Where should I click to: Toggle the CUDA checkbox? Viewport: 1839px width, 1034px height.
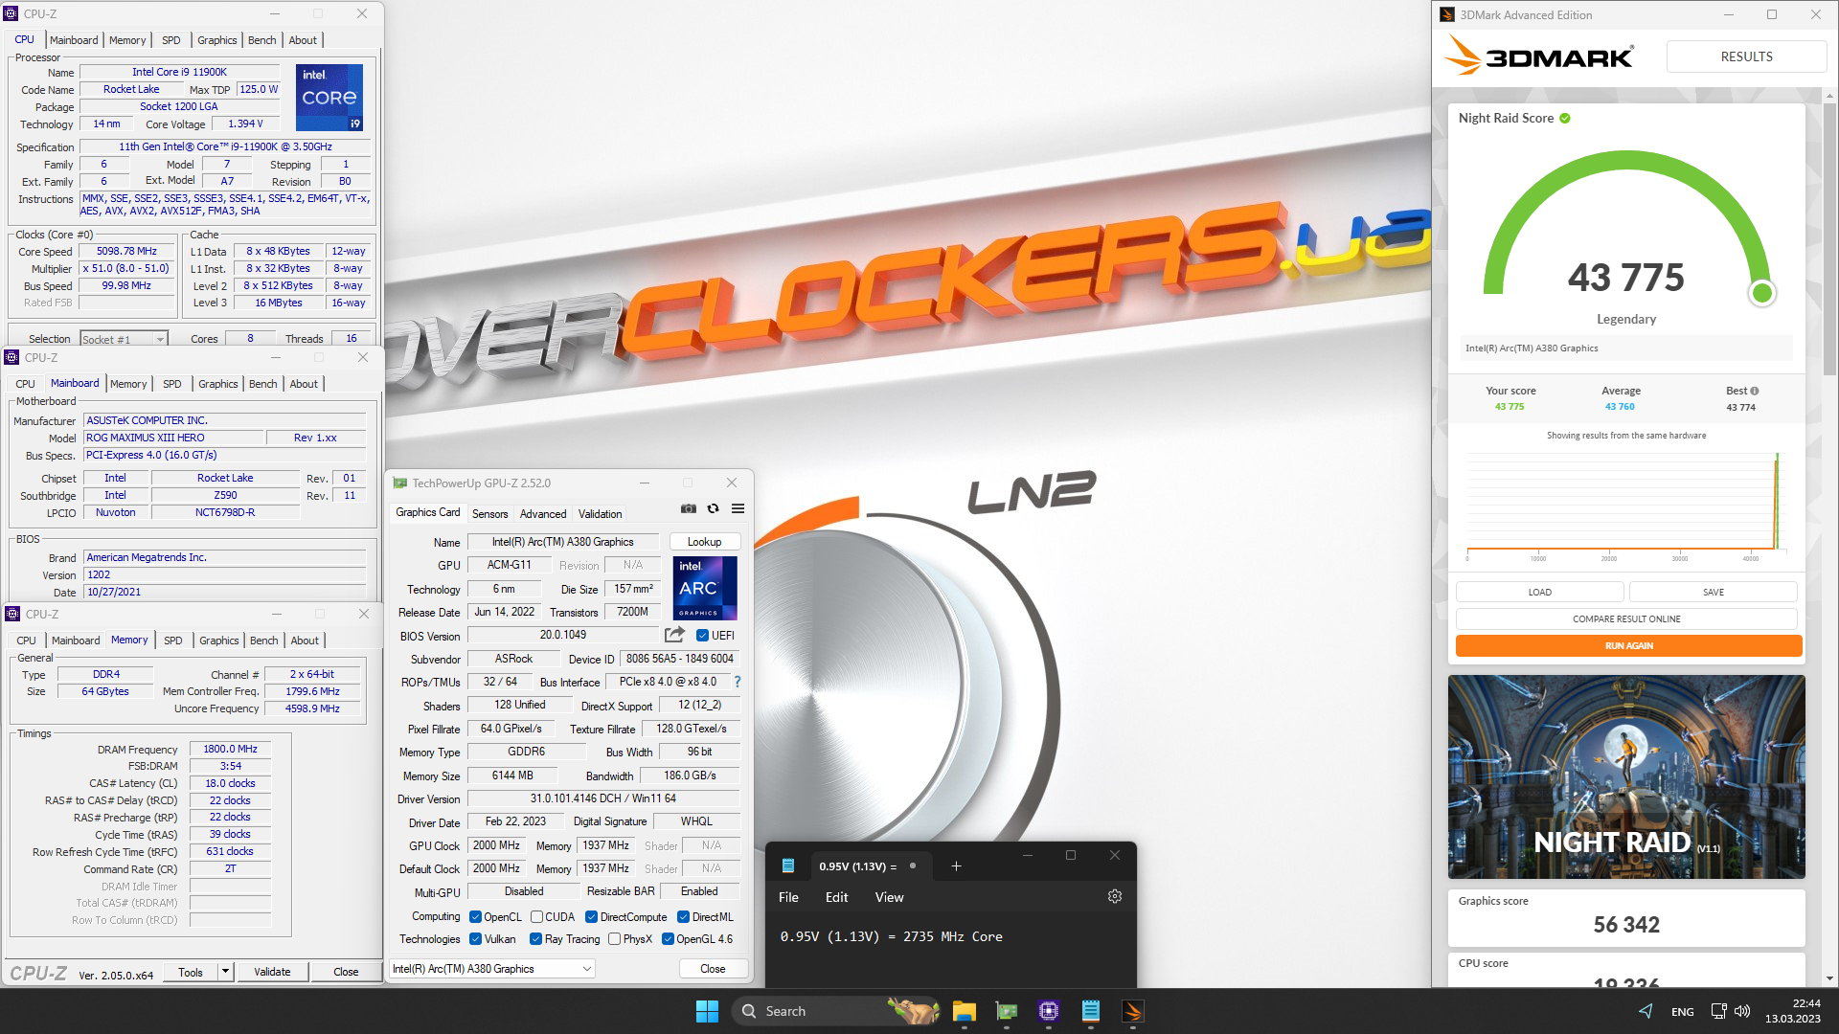click(536, 917)
